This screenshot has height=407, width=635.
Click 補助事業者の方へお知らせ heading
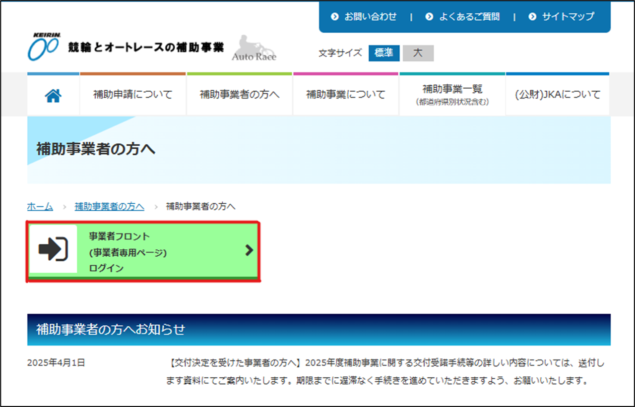coord(111,329)
